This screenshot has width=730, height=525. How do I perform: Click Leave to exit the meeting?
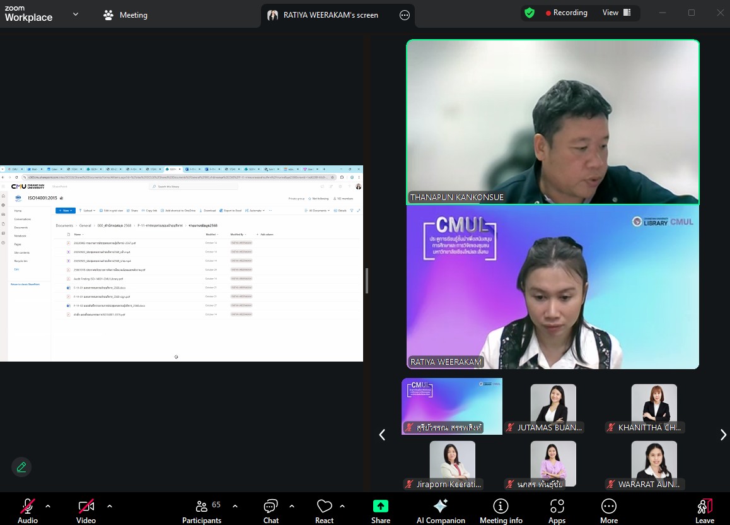(704, 509)
